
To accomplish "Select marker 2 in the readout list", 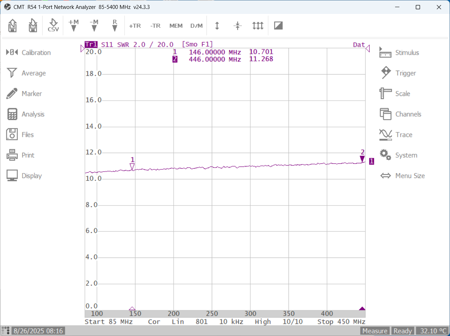I will [x=175, y=59].
